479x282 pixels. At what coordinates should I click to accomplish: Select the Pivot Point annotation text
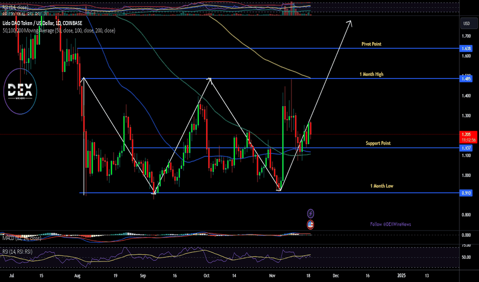click(x=371, y=44)
